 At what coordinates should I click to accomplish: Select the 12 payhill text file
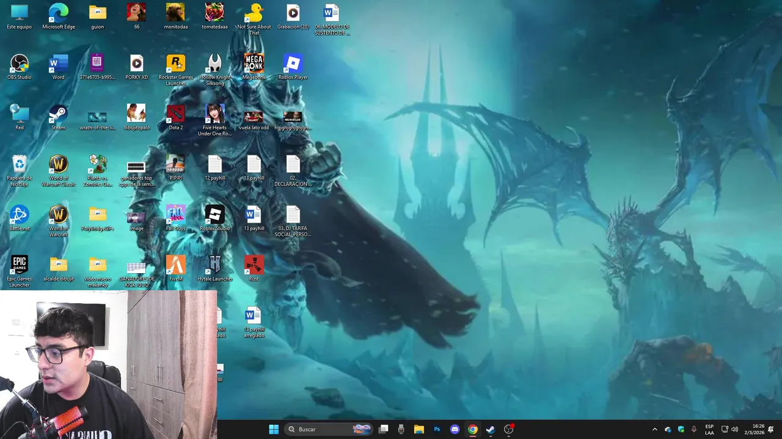214,168
